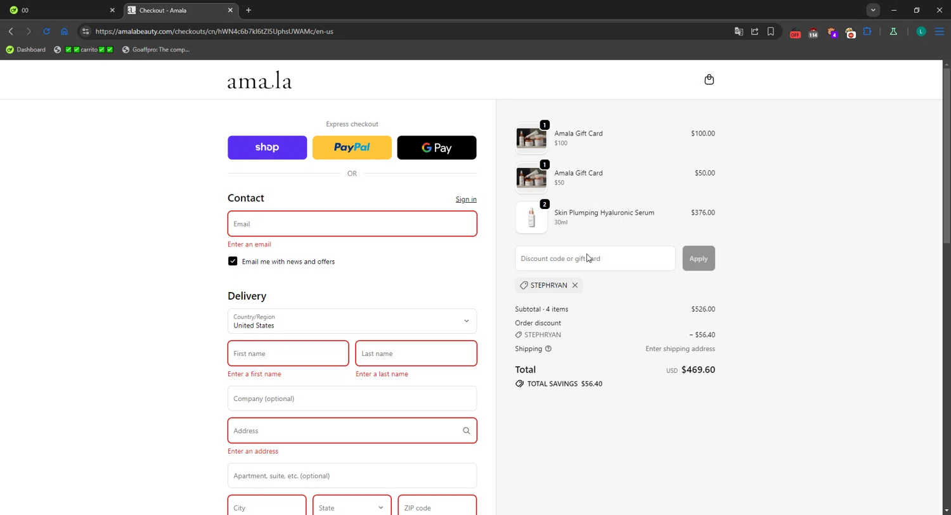Screen dimensions: 951x515
Task: Open the monkey extension with 4 badge
Action: 832,32
